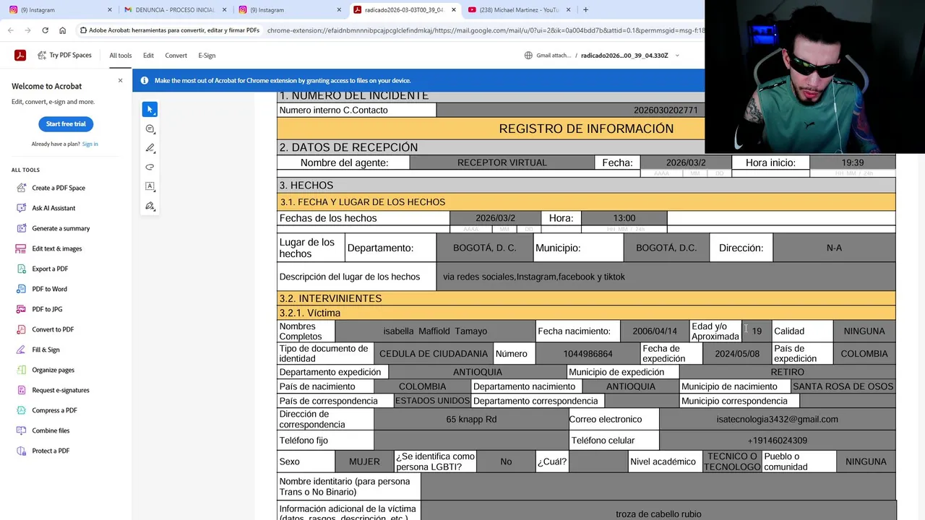The image size is (925, 520).
Task: Open Fill & Sign tool
Action: (46, 350)
